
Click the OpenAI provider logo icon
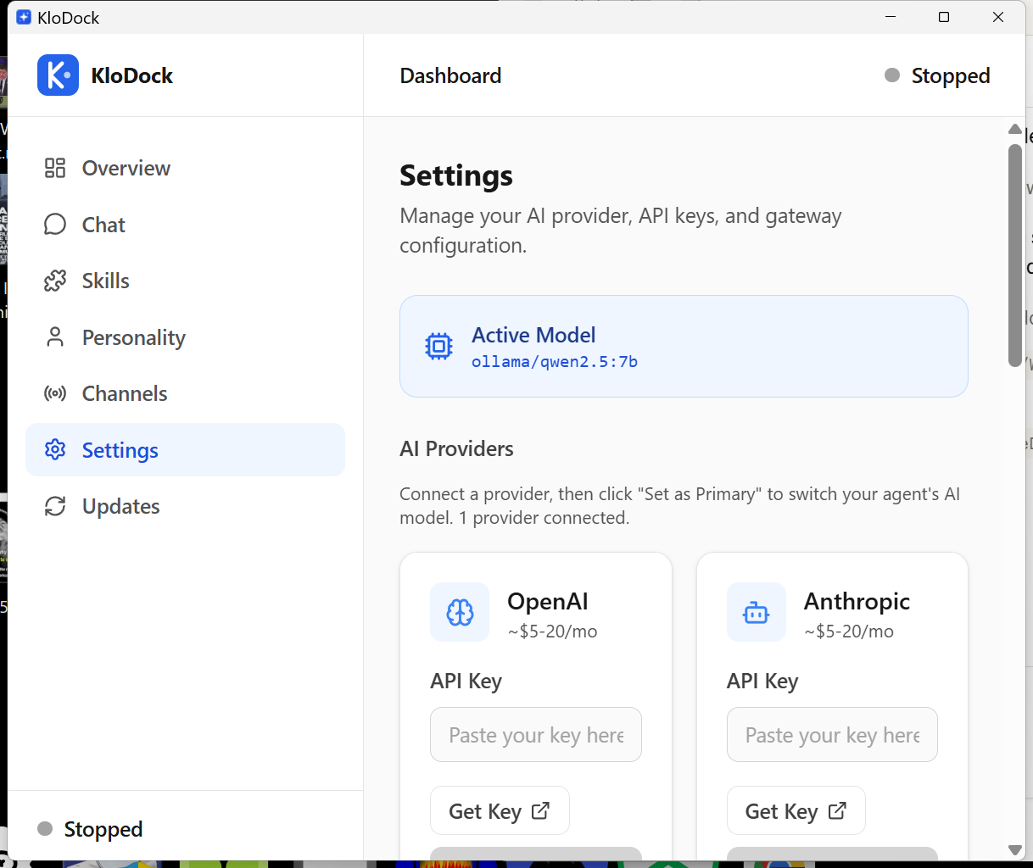click(x=459, y=612)
